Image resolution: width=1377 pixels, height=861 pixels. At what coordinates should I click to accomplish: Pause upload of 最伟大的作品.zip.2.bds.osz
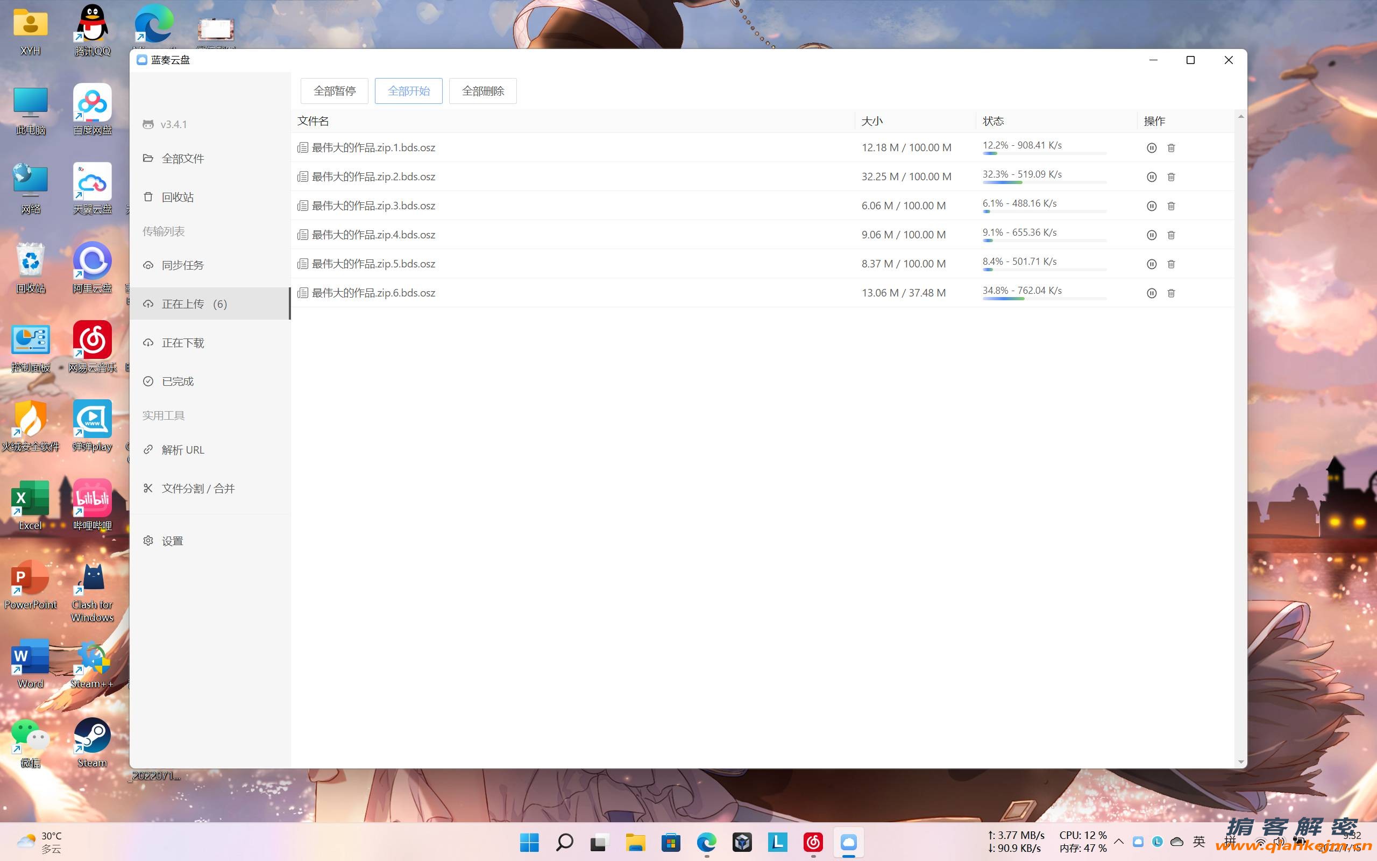pos(1151,177)
